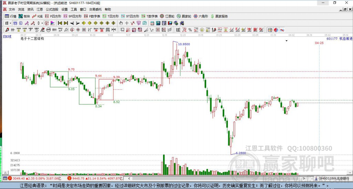Click the red yin-yang icon
This screenshot has width=353, height=189.
click(276, 30)
